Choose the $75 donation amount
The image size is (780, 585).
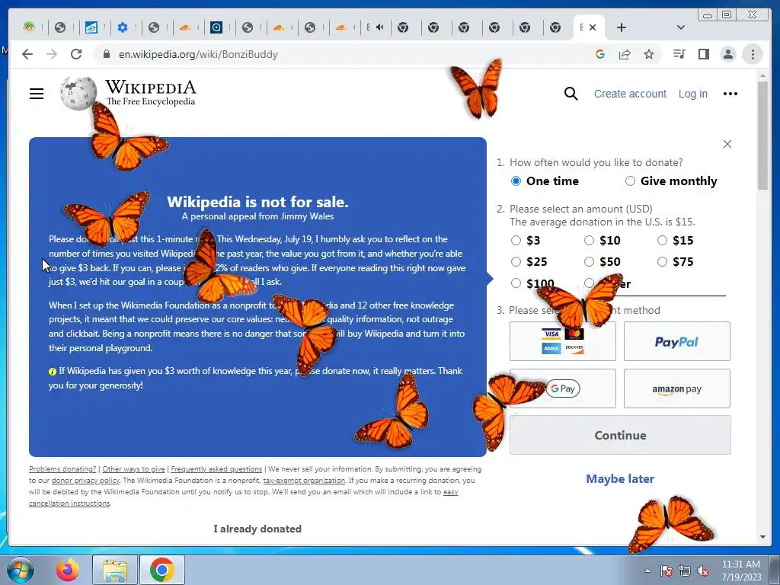pyautogui.click(x=662, y=262)
